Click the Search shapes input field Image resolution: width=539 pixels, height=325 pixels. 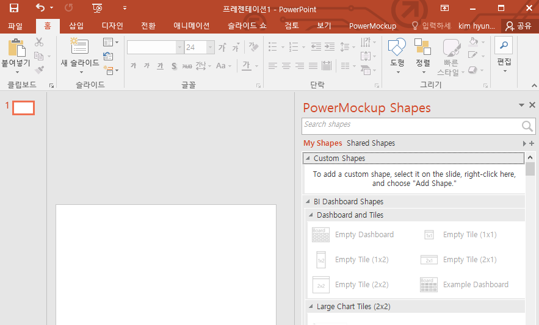tap(412, 126)
